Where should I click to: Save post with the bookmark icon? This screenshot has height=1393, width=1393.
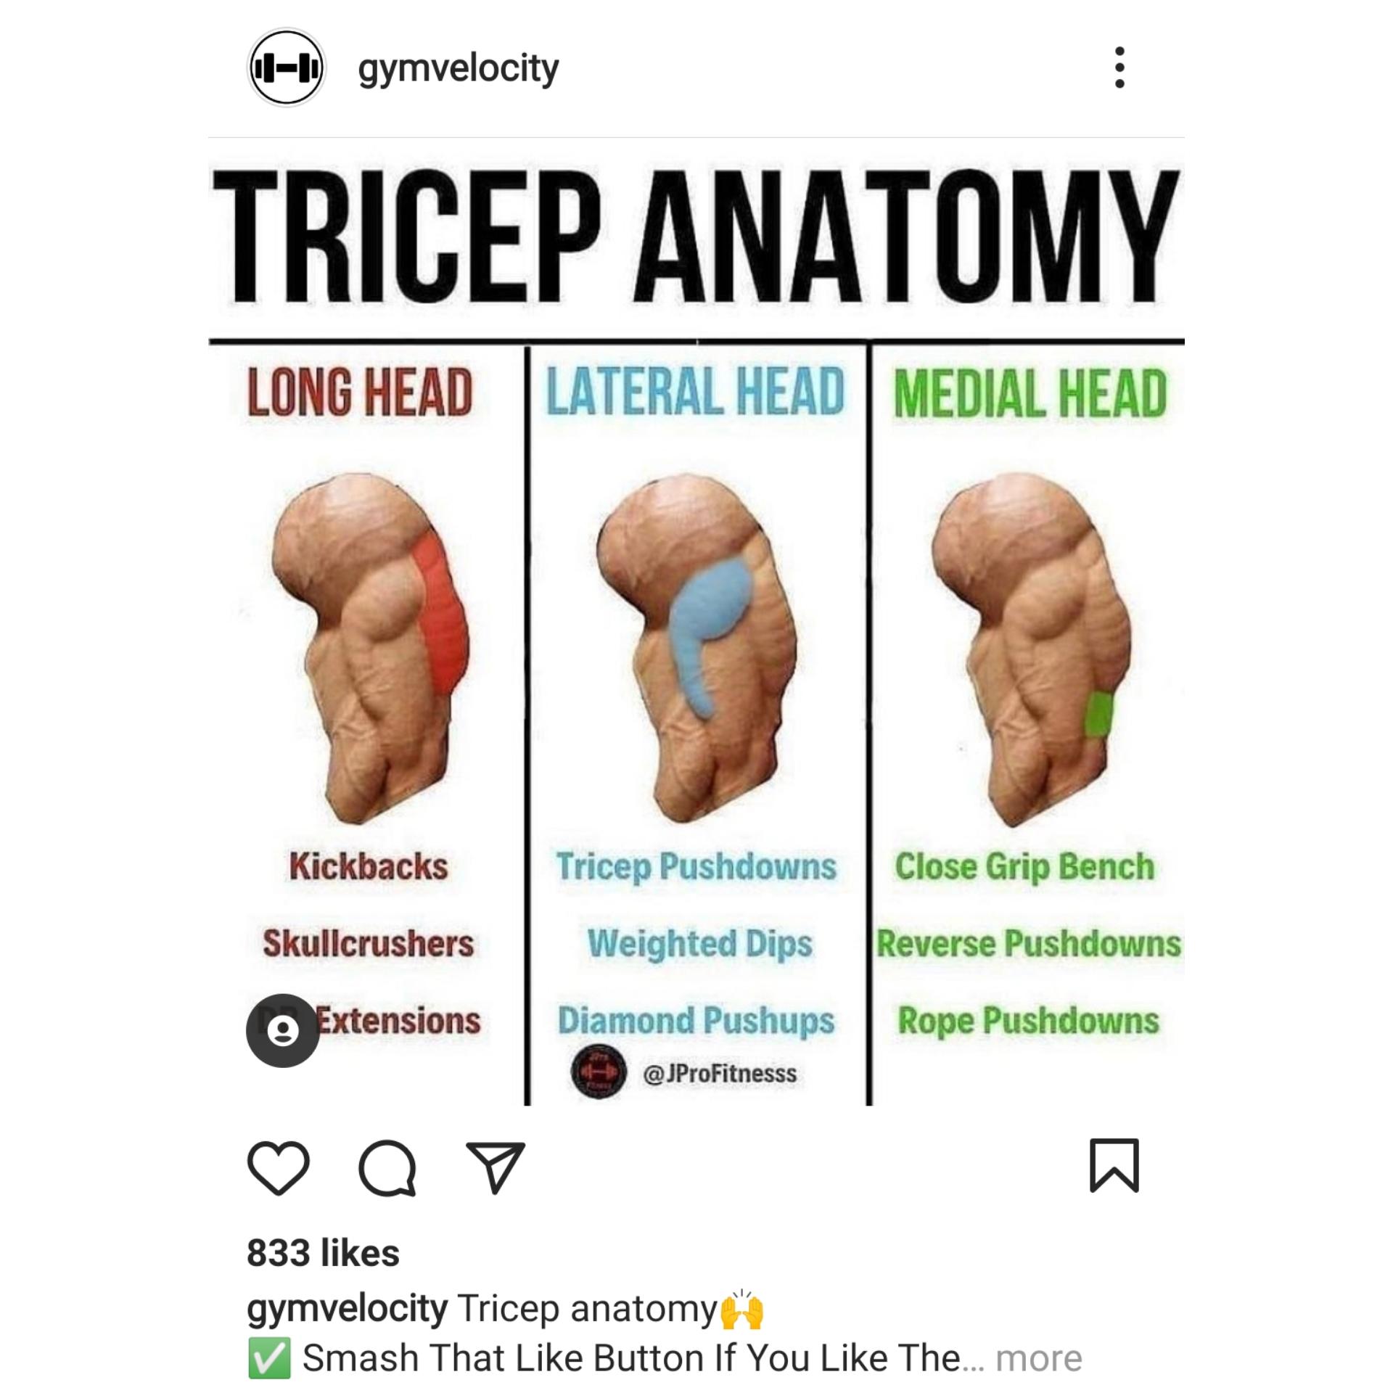click(1114, 1166)
